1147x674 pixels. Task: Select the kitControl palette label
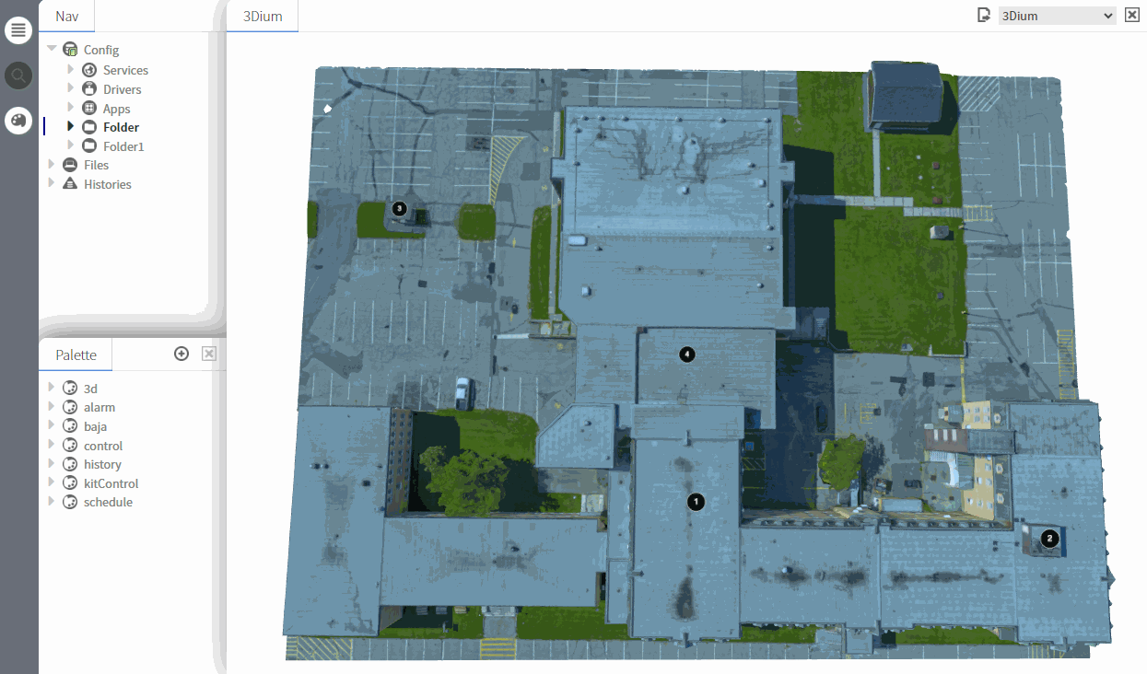[111, 483]
